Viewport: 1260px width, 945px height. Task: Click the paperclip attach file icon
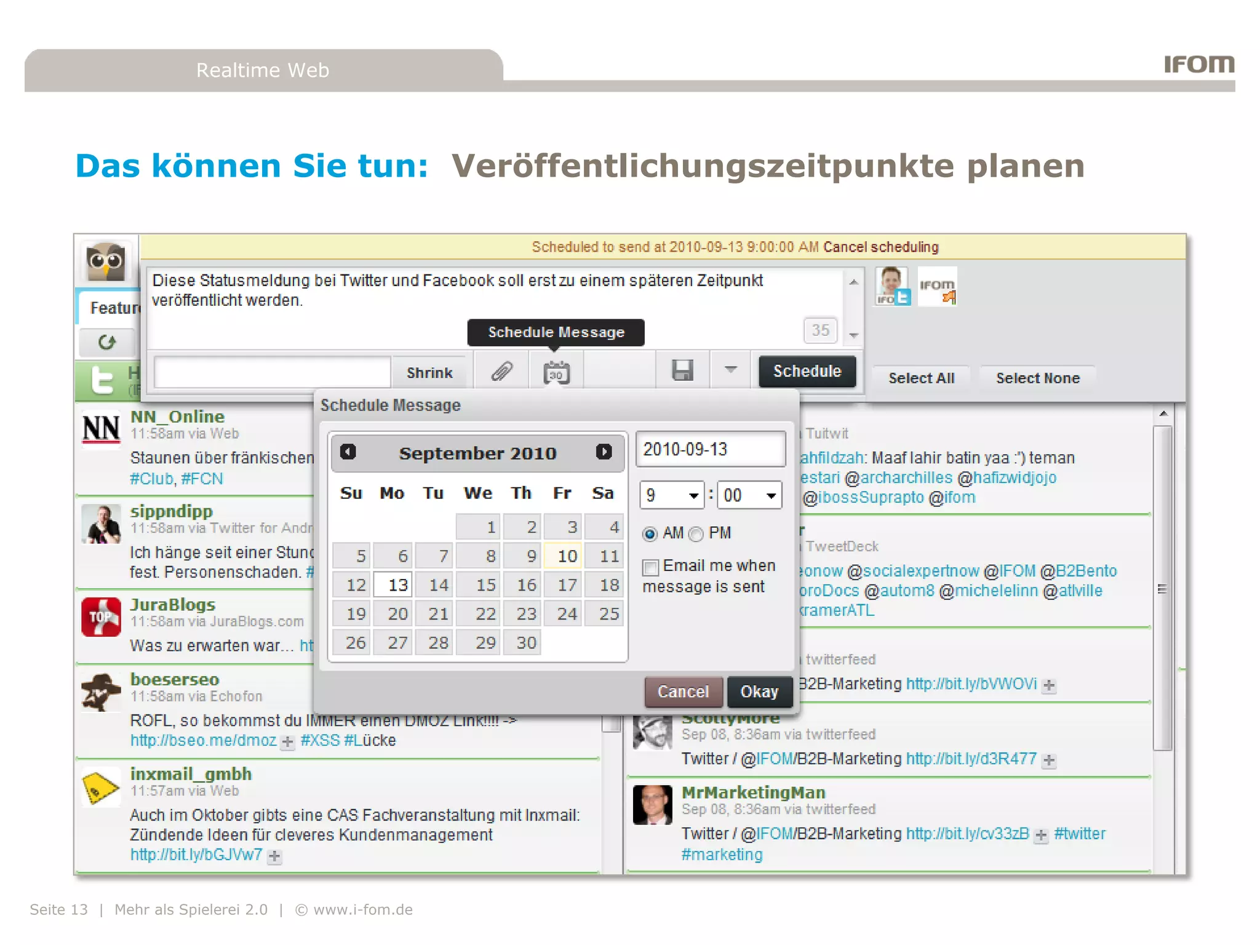[501, 371]
